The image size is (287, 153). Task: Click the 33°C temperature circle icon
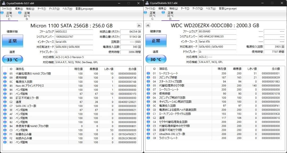tap(12, 59)
